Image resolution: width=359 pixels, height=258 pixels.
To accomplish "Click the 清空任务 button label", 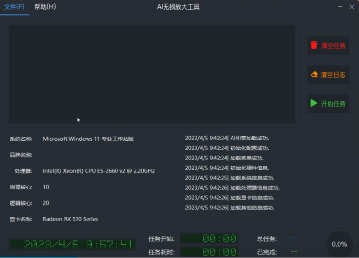I will [333, 46].
